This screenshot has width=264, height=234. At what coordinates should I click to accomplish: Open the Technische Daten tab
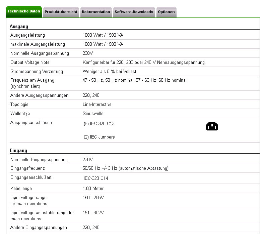24,11
